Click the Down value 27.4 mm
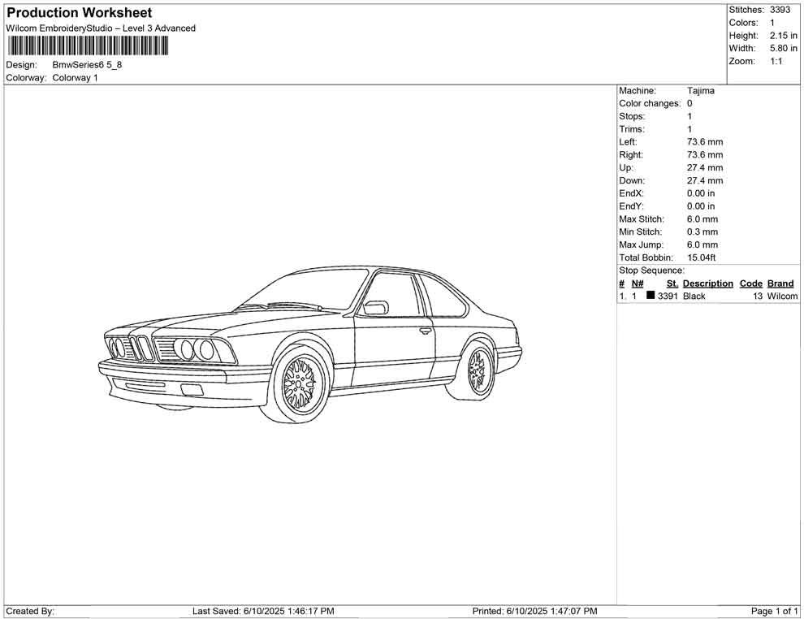This screenshot has width=804, height=619. coord(705,180)
